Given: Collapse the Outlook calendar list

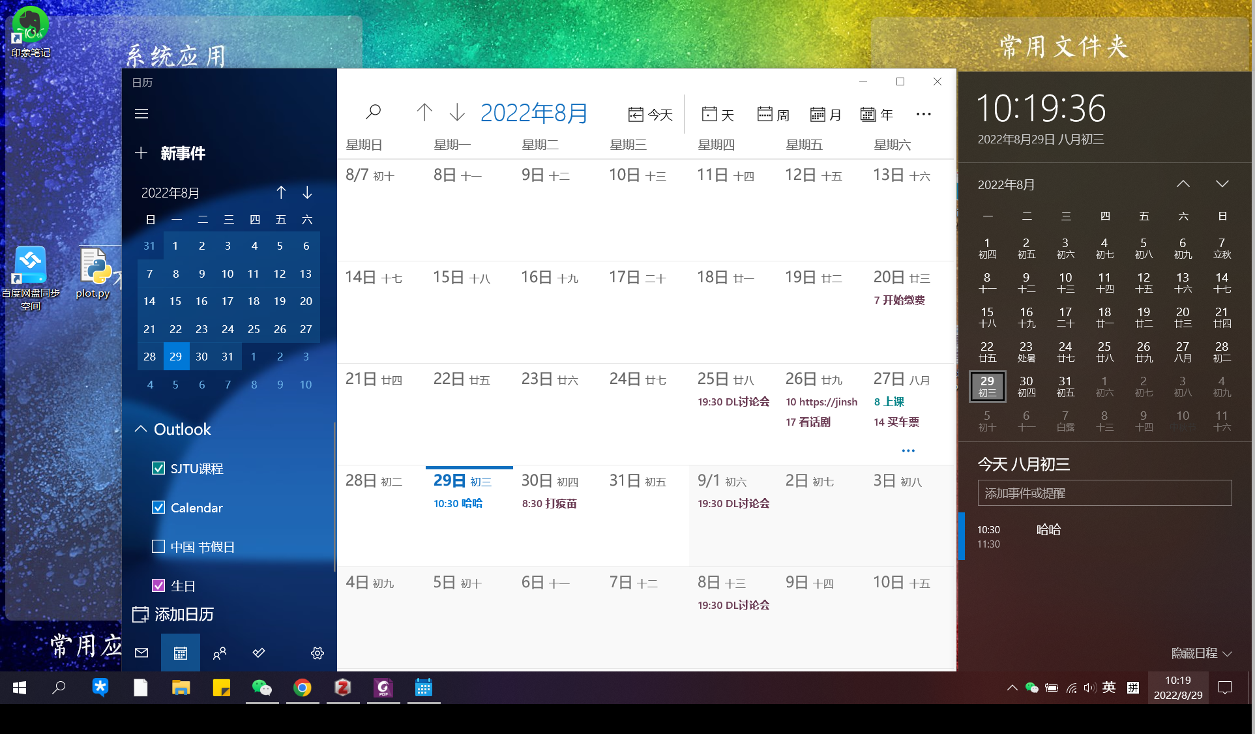Looking at the screenshot, I should [x=141, y=429].
